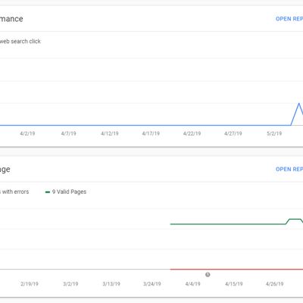Image resolution: width=303 pixels, height=303 pixels.
Task: Click the green Valid Pages legend dash
Action: pos(48,192)
